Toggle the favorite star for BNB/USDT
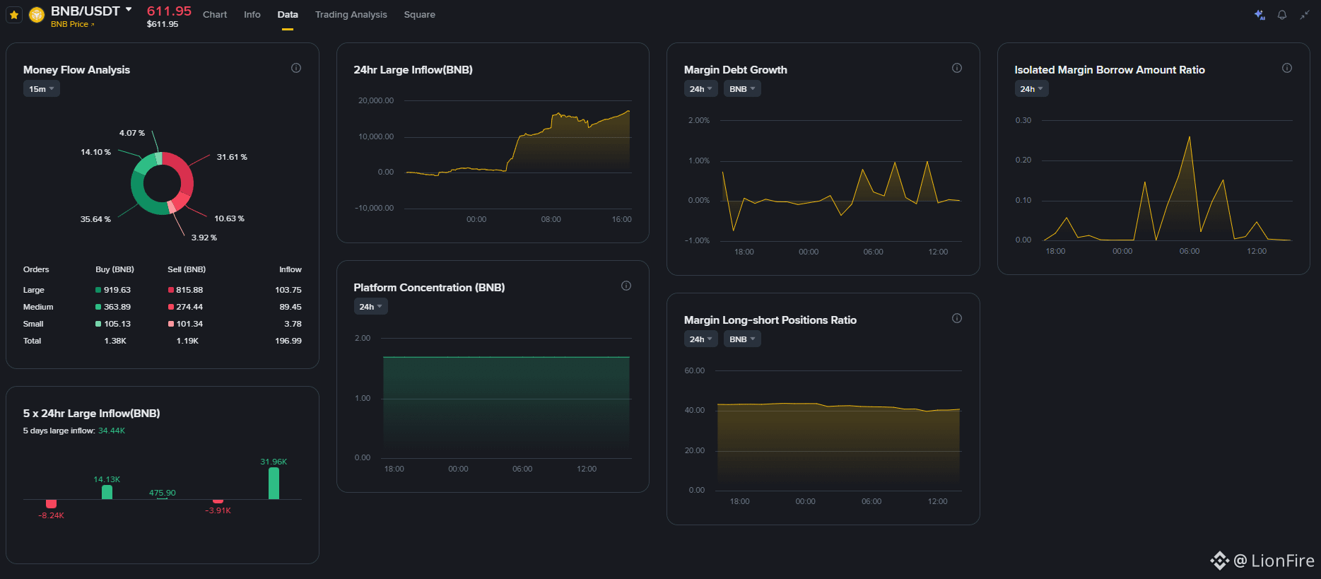The height and width of the screenshot is (579, 1321). point(14,15)
